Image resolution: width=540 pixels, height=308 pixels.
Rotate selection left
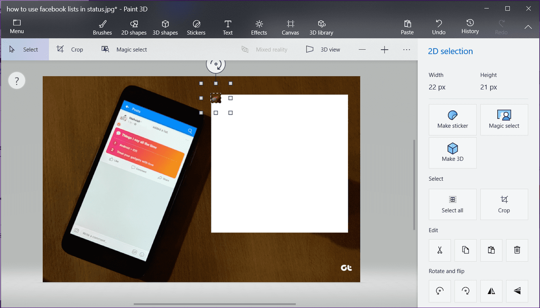440,291
